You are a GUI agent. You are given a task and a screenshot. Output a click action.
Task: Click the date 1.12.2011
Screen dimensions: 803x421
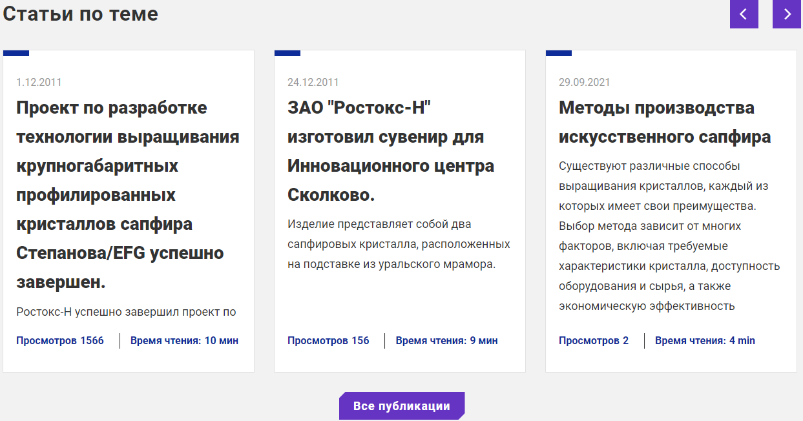pyautogui.click(x=39, y=82)
